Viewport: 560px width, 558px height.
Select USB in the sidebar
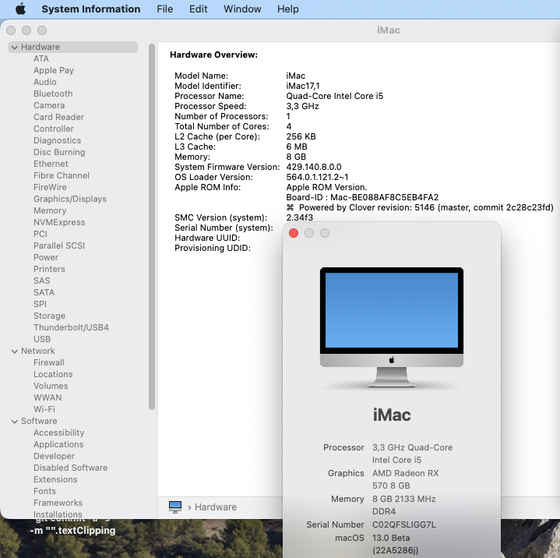[42, 339]
